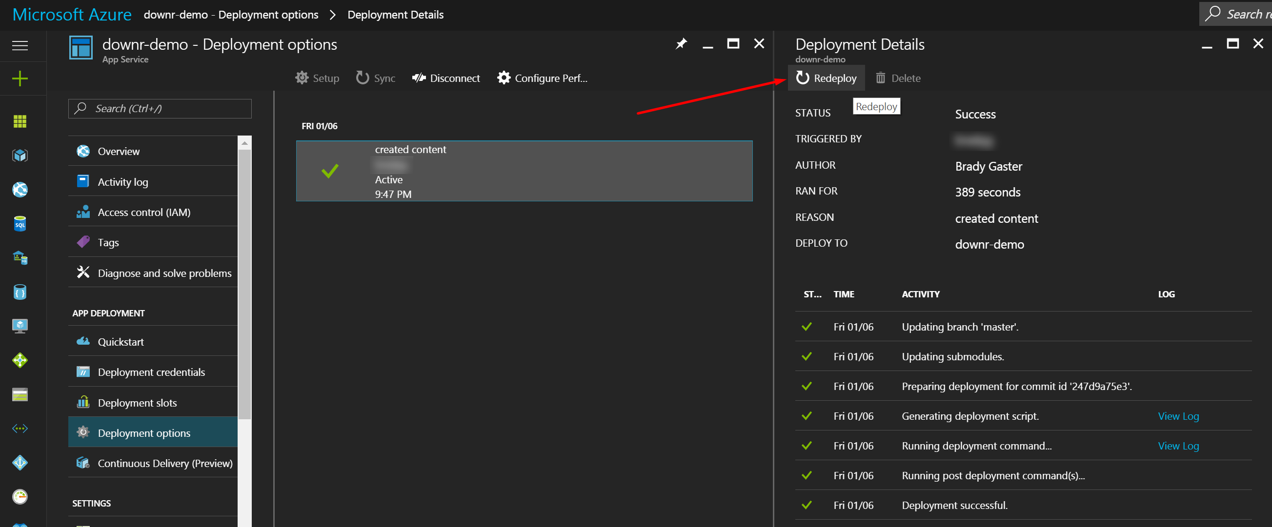
Task: Open All resources grid icon in sidebar
Action: click(x=20, y=121)
